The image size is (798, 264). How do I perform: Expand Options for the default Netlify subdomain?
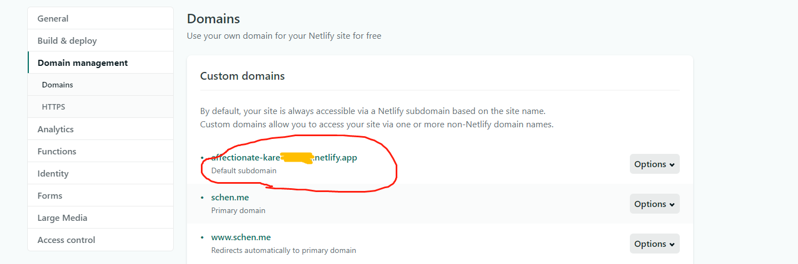pyautogui.click(x=654, y=164)
